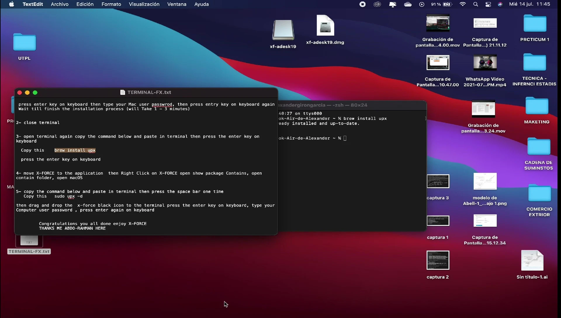The image size is (561, 318).
Task: Select the xf-adesk19 mounted disk icon
Action: [283, 30]
